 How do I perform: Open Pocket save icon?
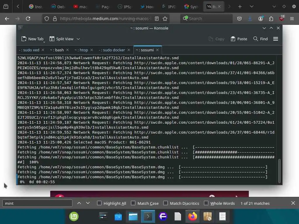point(239,19)
